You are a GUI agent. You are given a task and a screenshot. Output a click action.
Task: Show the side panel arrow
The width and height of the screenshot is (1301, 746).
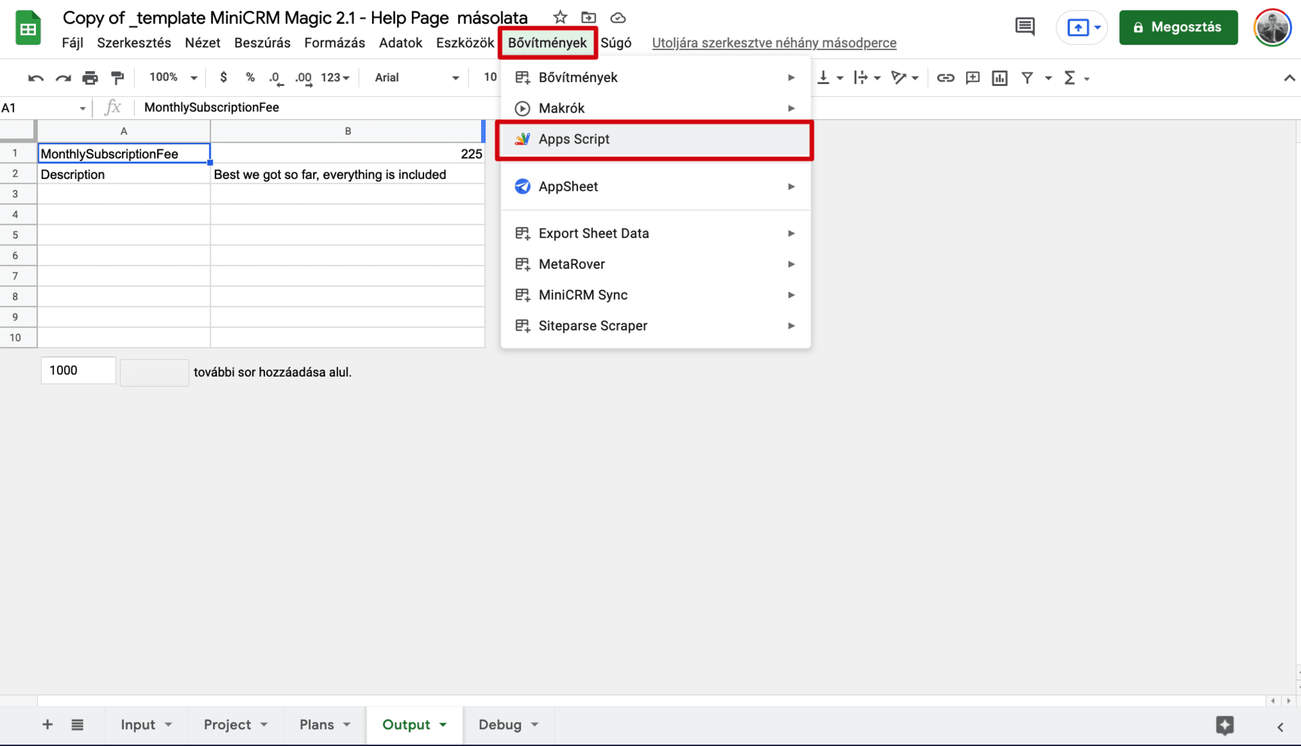coord(1280,726)
